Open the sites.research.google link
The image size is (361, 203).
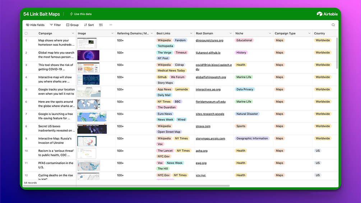coord(210,114)
